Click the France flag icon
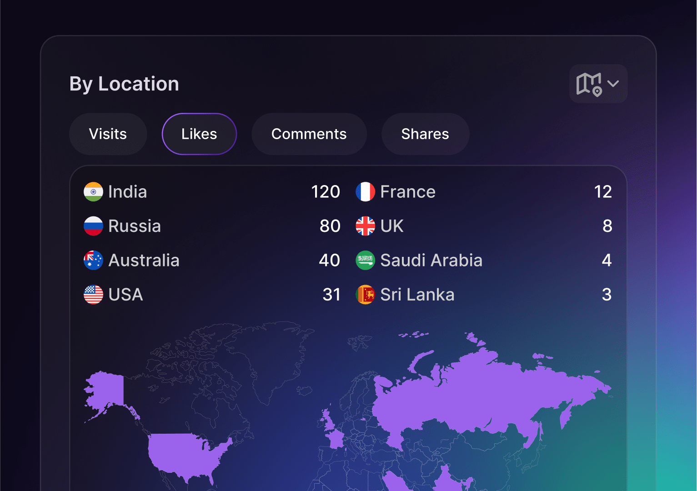697x491 pixels. coord(365,192)
